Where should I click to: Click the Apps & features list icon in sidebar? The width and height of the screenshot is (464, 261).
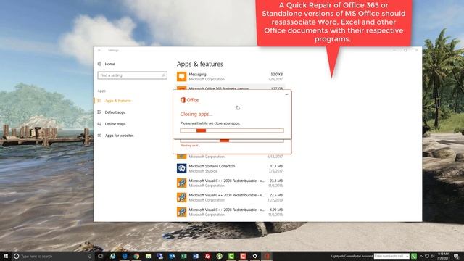[99, 101]
